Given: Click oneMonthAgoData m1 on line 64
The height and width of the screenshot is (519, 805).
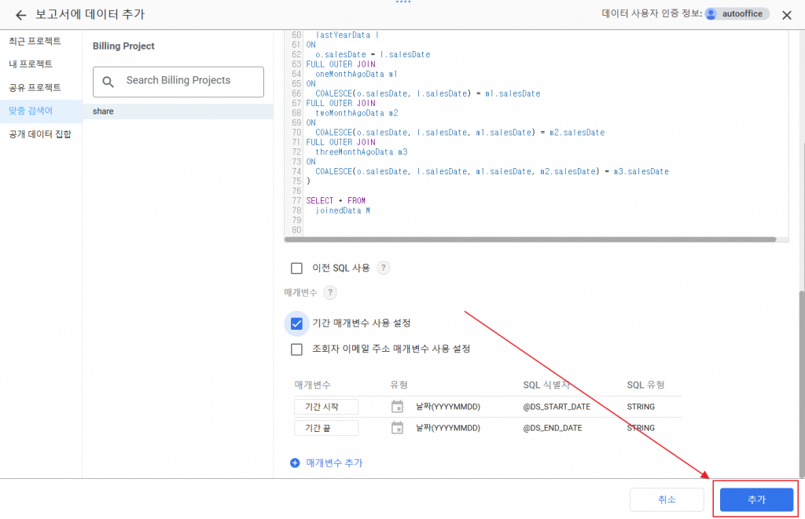Looking at the screenshot, I should [356, 74].
